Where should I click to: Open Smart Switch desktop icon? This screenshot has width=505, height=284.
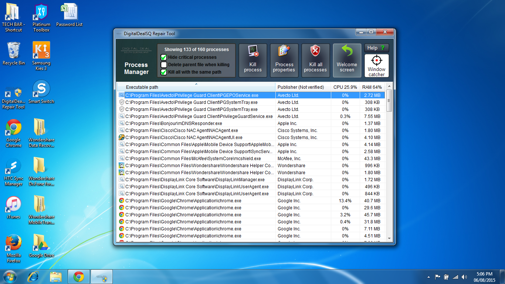point(41,92)
